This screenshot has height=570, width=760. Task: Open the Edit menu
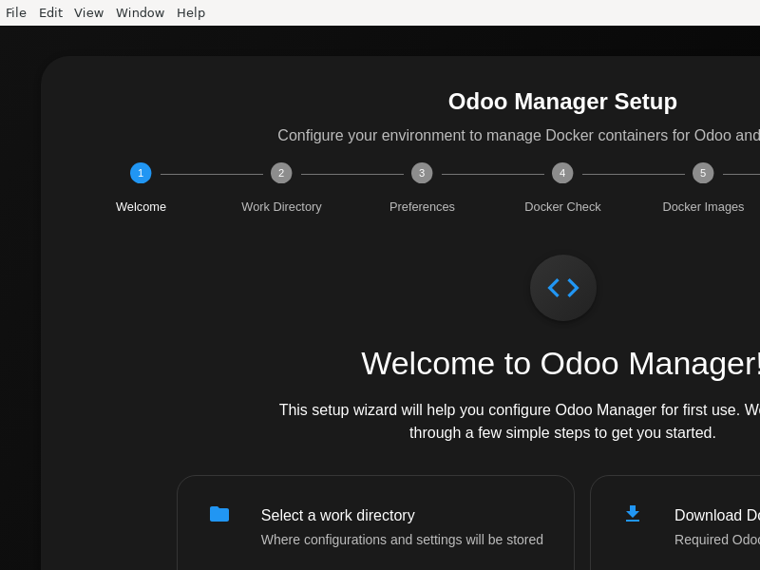tap(50, 12)
